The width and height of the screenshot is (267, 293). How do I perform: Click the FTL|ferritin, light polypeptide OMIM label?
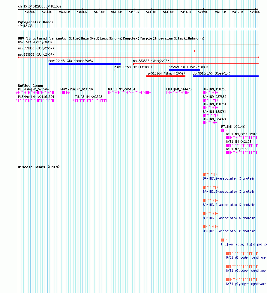[x=244, y=245]
